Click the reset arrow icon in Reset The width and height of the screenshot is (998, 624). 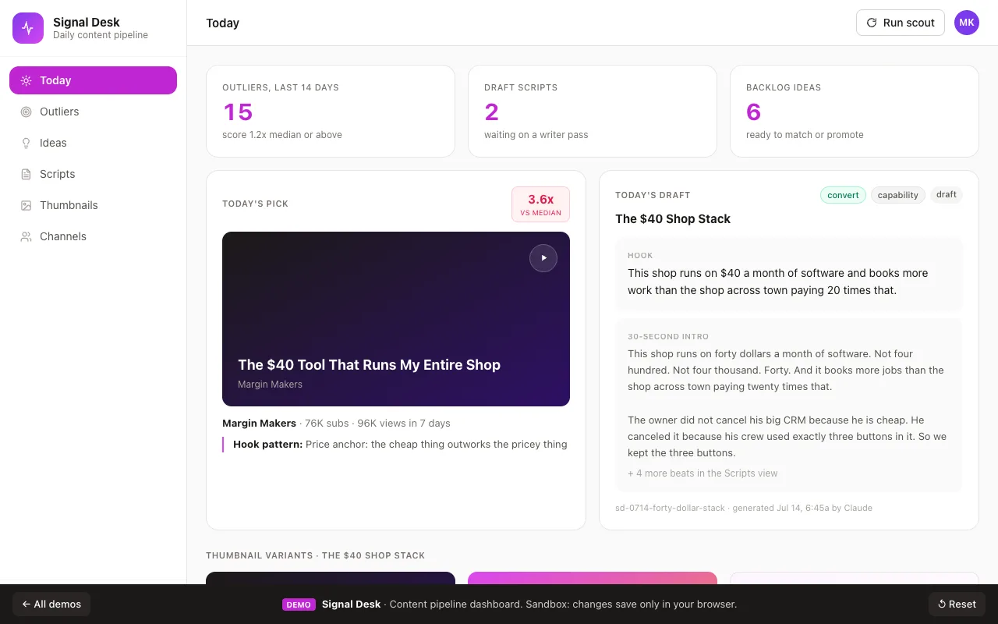pos(942,604)
